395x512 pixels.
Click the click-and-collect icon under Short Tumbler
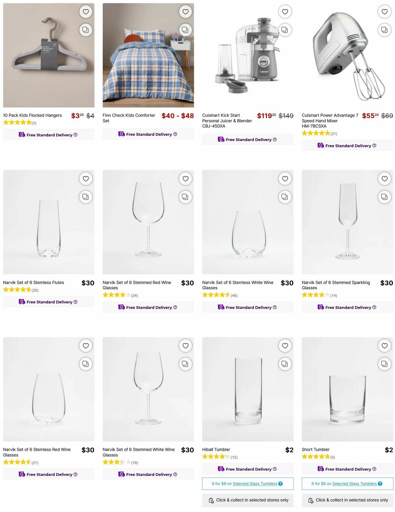pyautogui.click(x=311, y=500)
